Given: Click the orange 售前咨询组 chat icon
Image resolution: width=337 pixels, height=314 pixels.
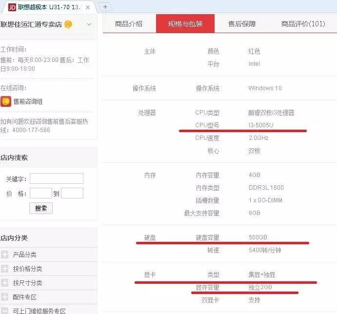Looking at the screenshot, I should (x=6, y=101).
